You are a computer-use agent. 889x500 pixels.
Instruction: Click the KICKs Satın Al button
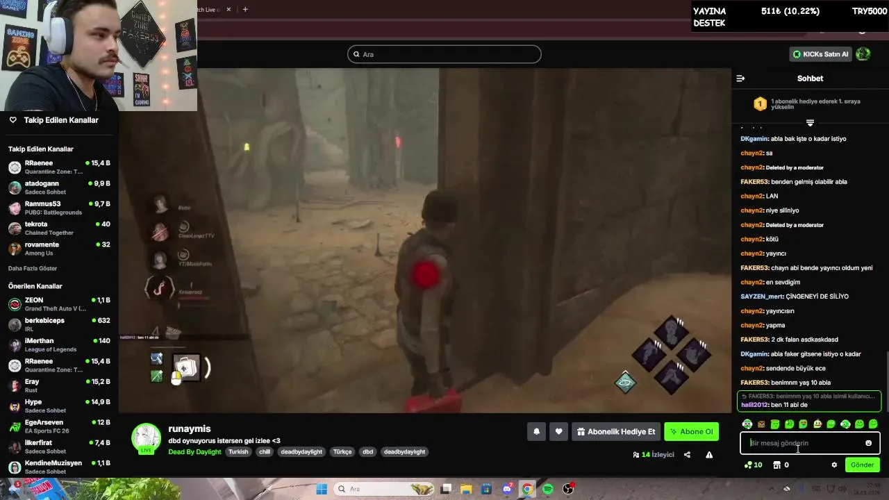coord(820,54)
